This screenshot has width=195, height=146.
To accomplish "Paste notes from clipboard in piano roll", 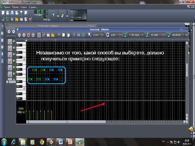I will (68, 35).
